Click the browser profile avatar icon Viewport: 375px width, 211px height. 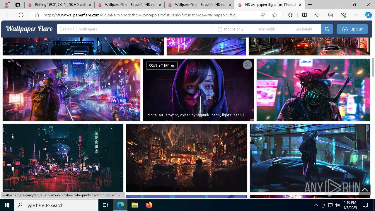[6, 5]
